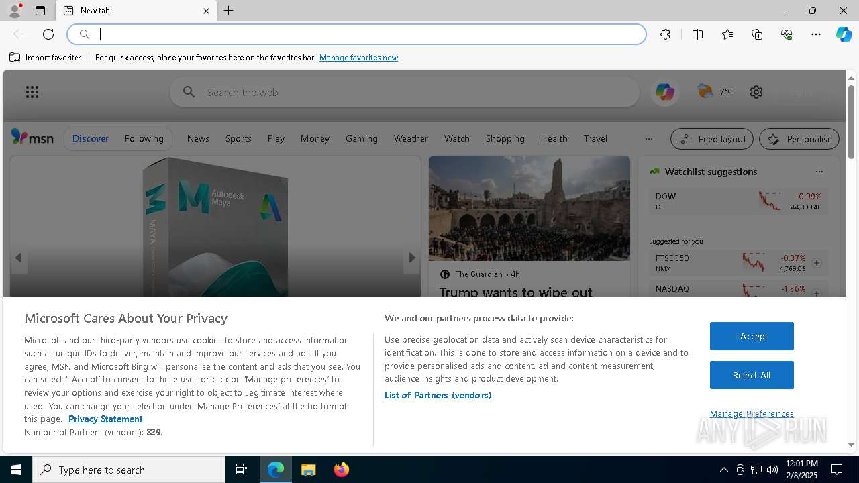Open page settings gear icon
This screenshot has height=483, width=859.
756,92
